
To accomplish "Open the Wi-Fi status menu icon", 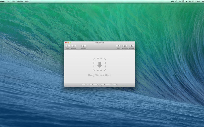I will (183, 2).
